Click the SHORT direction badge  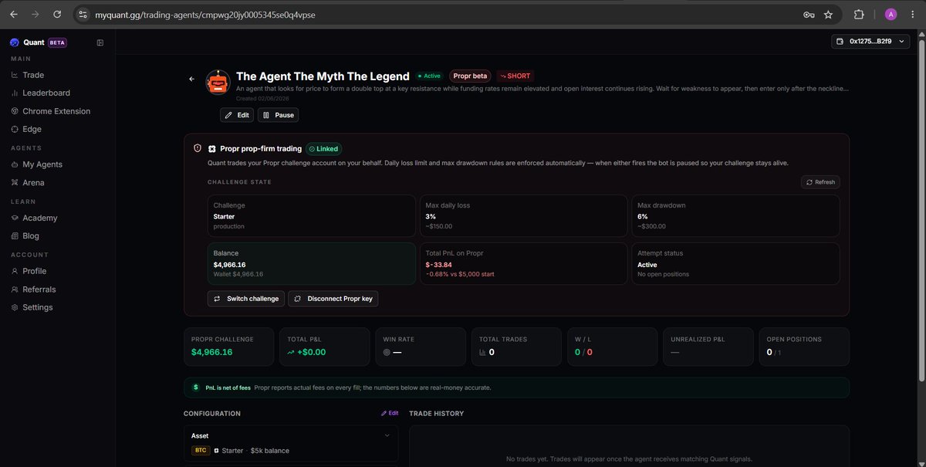pyautogui.click(x=515, y=76)
